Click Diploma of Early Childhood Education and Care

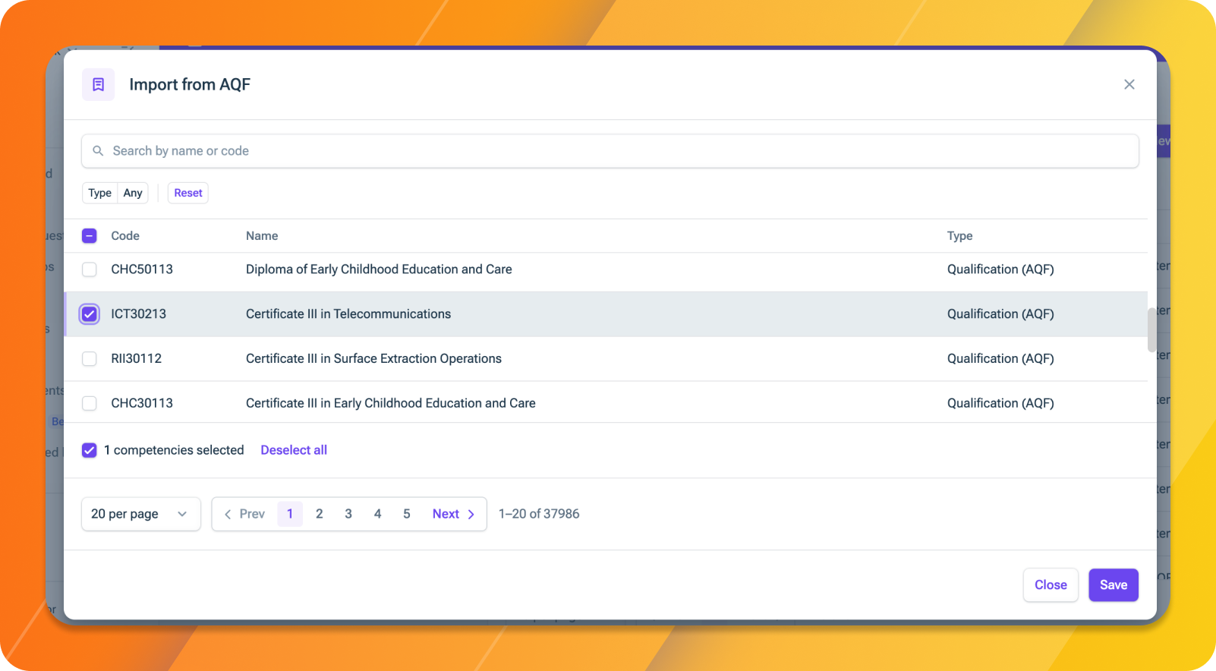pyautogui.click(x=379, y=269)
